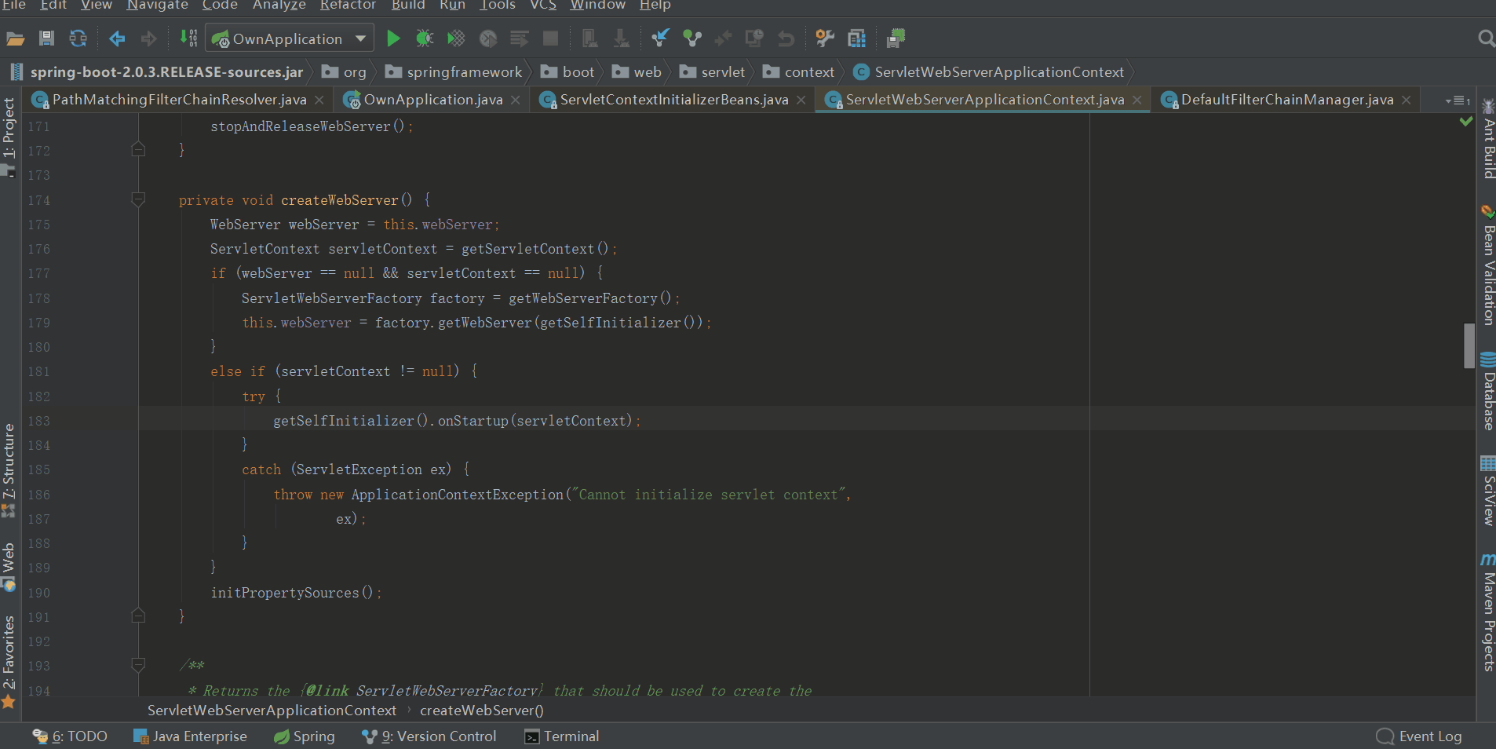The height and width of the screenshot is (749, 1496).
Task: Click the profiler run icon
Action: pyautogui.click(x=488, y=38)
